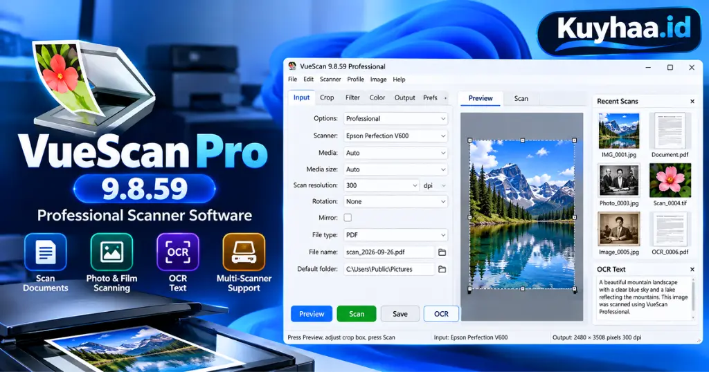
Task: Click the OCR Text panel scrollbar
Action: pos(693,298)
